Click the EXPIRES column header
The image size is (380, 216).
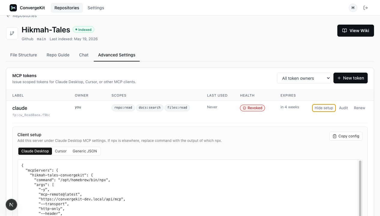pos(288,95)
